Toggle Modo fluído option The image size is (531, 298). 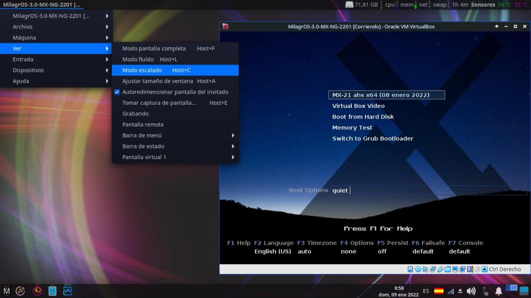[138, 59]
